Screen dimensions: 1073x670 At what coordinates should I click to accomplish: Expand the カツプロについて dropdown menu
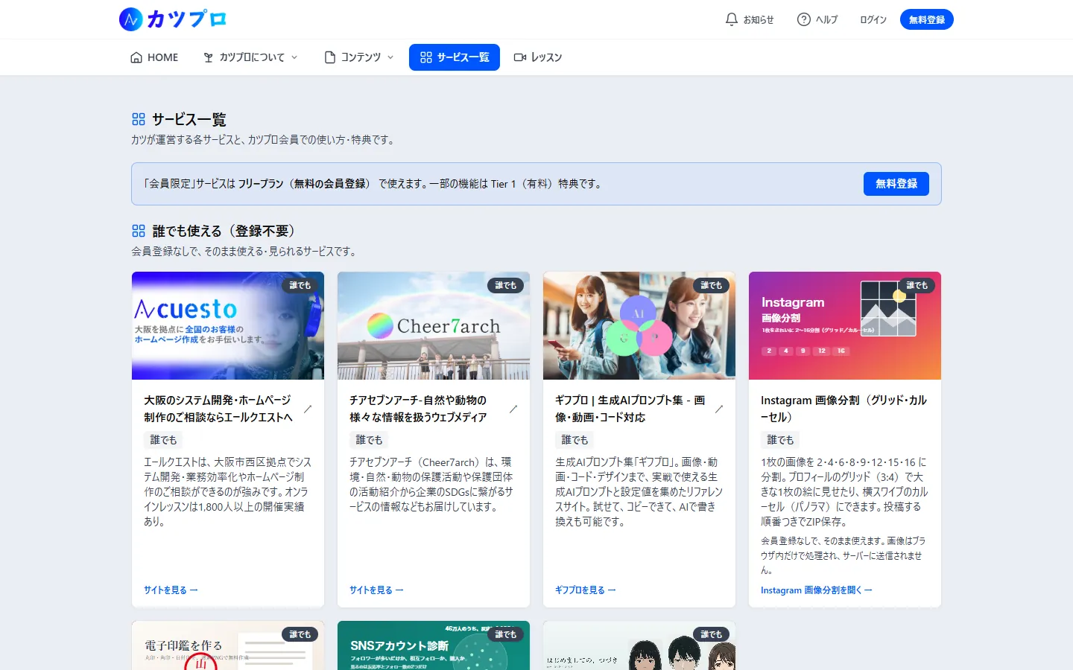tap(251, 57)
